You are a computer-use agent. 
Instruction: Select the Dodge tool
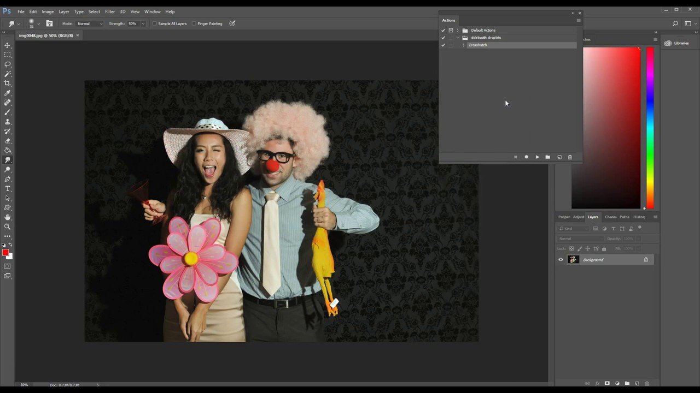(8, 169)
